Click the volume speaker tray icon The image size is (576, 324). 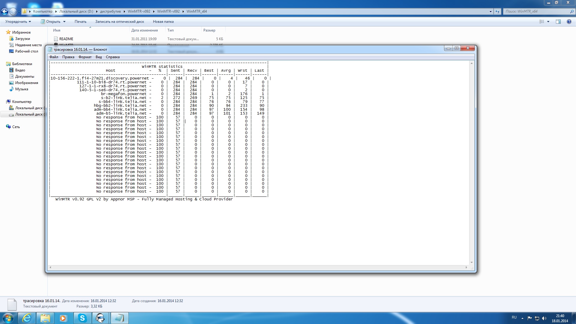click(544, 318)
